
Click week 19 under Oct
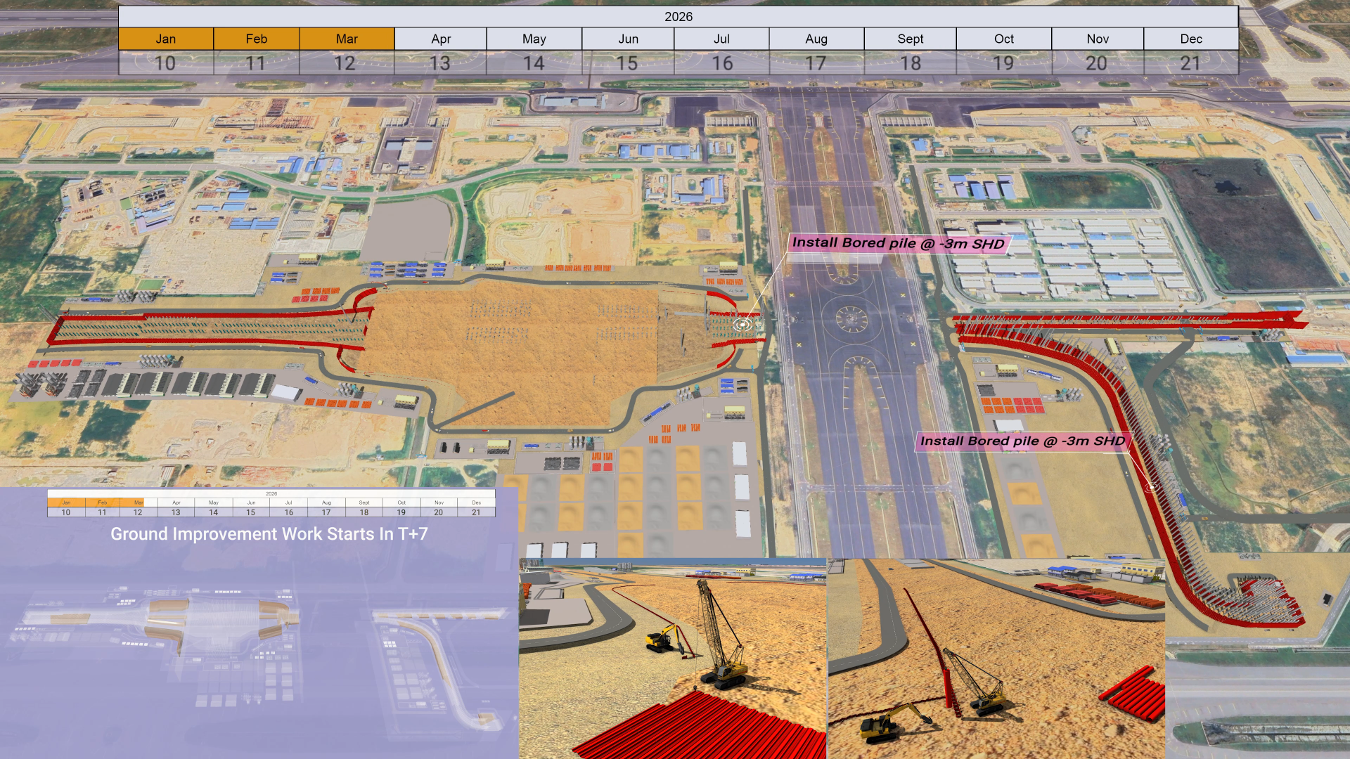coord(1003,63)
